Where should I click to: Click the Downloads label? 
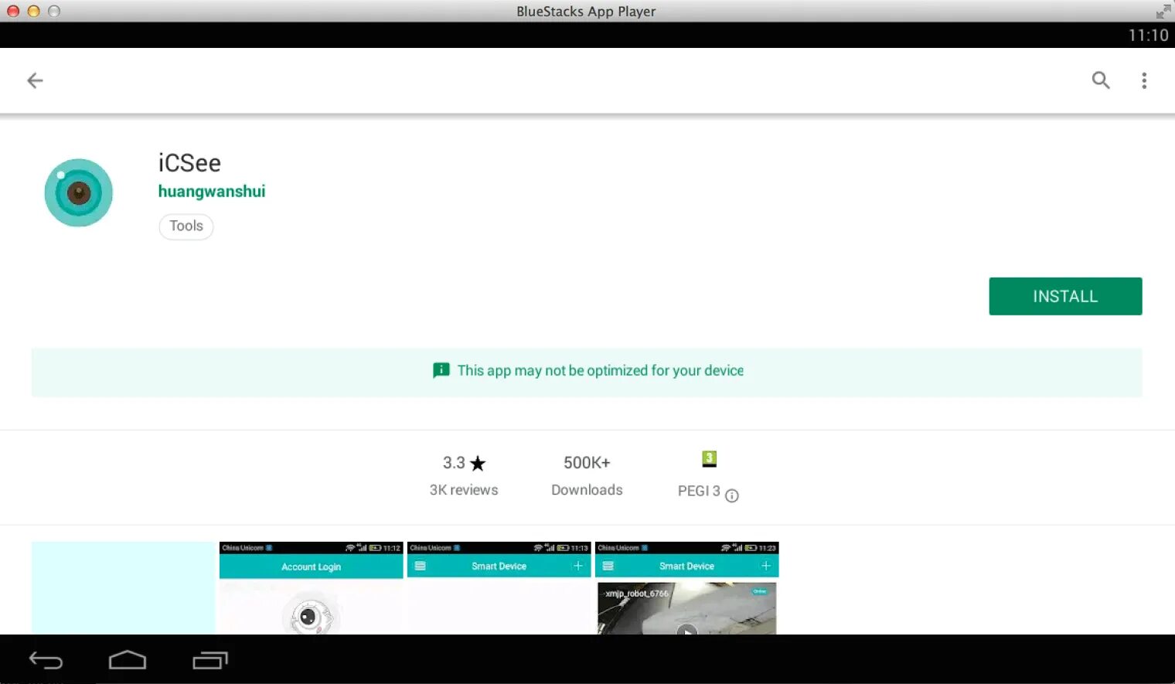click(x=587, y=490)
